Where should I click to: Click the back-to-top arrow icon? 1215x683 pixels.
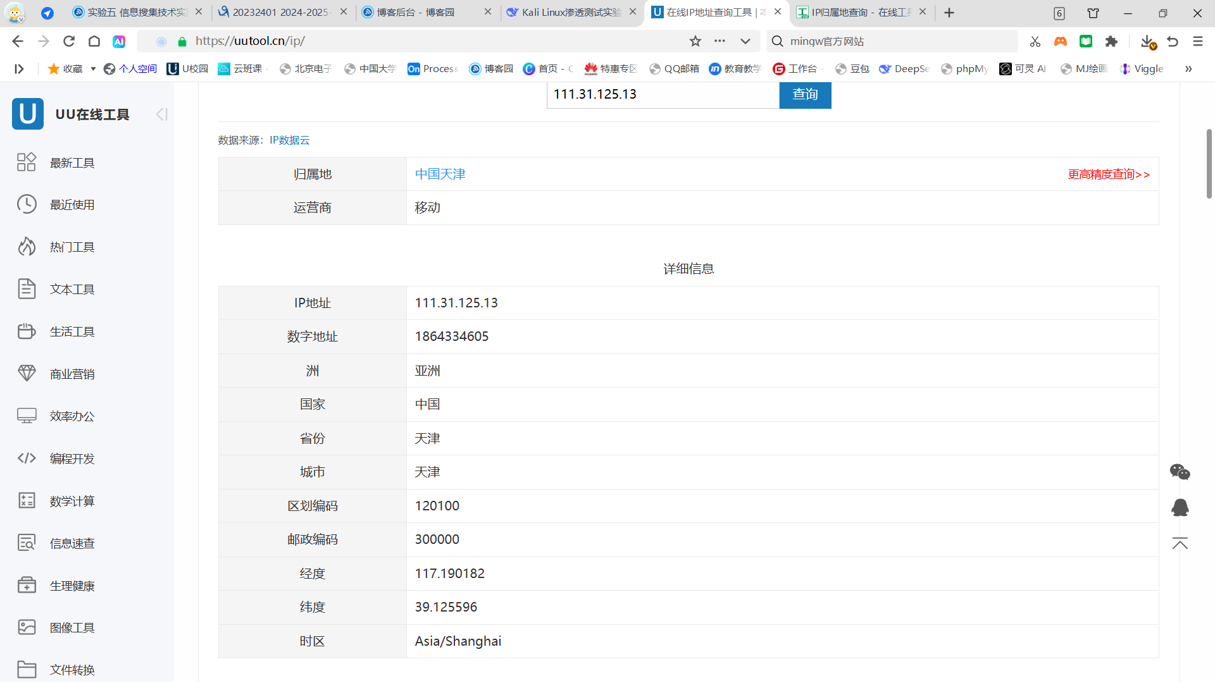pos(1180,544)
